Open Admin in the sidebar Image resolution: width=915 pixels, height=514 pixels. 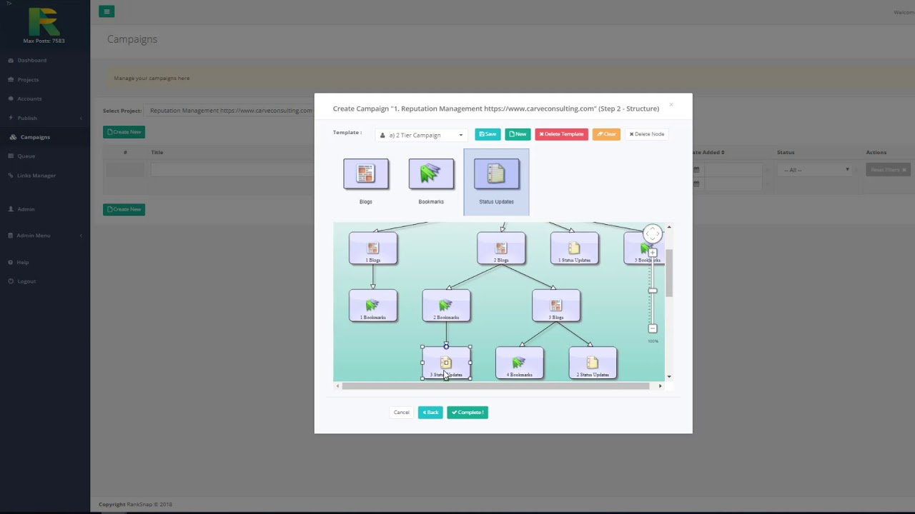click(26, 209)
